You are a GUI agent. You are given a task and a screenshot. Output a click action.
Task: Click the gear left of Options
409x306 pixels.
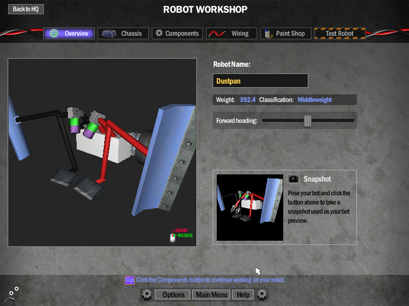(147, 295)
